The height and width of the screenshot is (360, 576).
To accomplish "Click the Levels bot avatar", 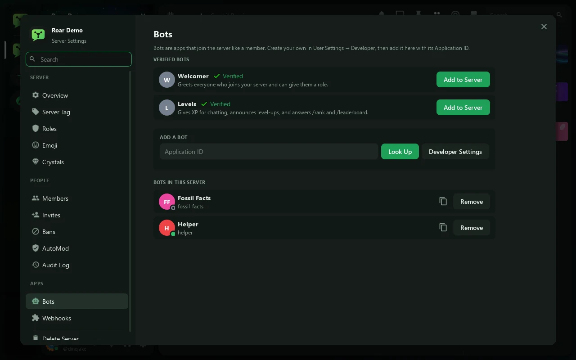I will click(x=167, y=108).
